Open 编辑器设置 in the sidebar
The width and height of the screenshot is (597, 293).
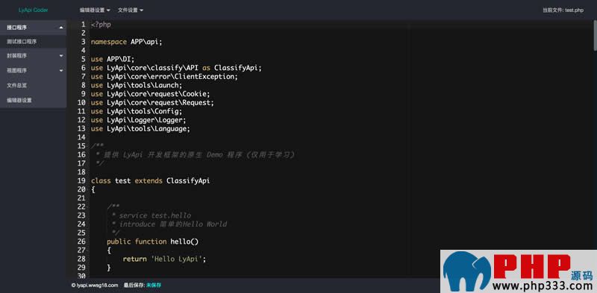33,101
